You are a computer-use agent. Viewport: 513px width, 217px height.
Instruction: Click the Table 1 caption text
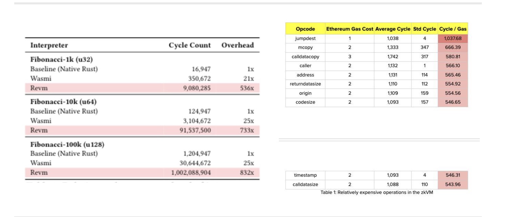pyautogui.click(x=376, y=193)
